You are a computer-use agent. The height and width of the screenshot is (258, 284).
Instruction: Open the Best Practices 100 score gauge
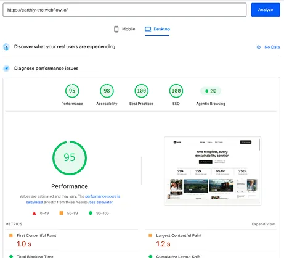[x=142, y=91]
